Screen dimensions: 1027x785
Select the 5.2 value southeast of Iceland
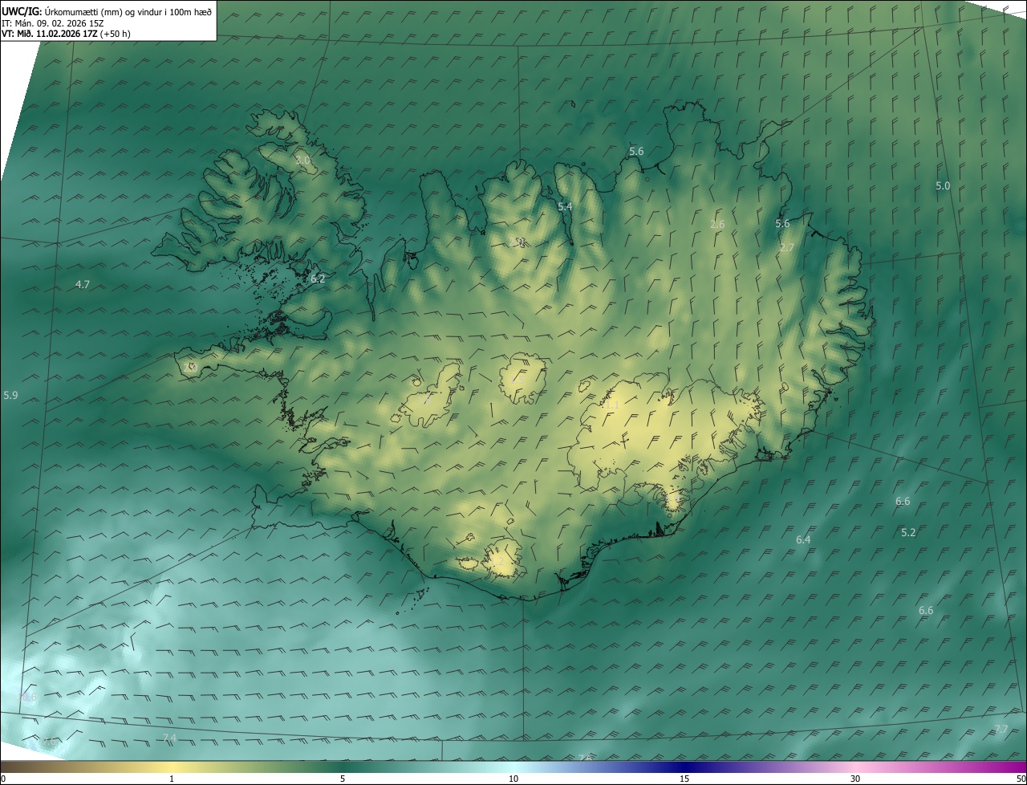click(x=908, y=533)
